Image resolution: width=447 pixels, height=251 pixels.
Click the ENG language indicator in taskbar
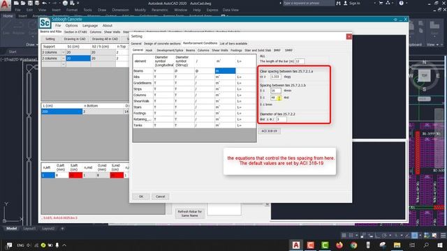point(20,245)
